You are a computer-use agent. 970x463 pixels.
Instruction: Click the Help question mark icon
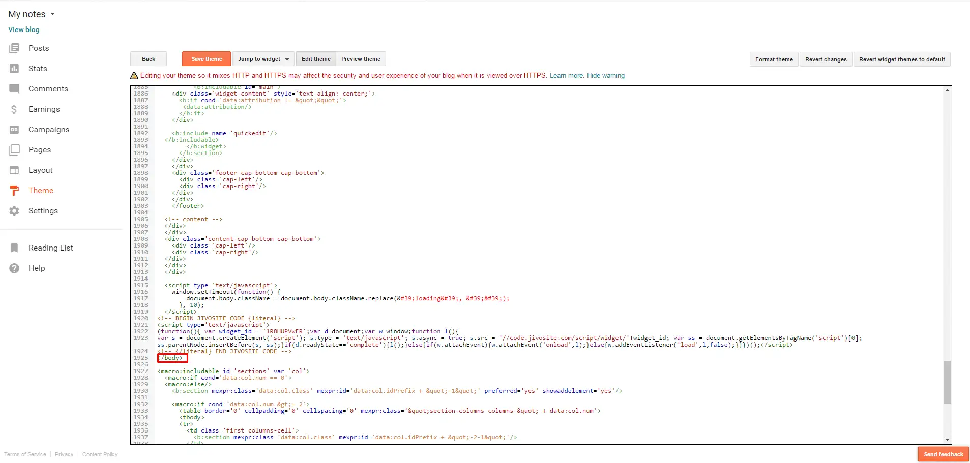[x=14, y=268]
